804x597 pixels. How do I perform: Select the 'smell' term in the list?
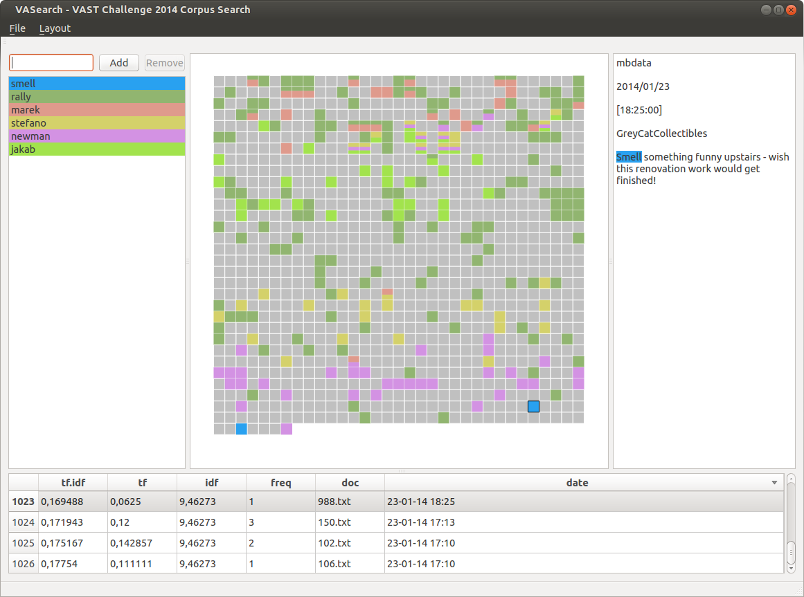tap(97, 84)
